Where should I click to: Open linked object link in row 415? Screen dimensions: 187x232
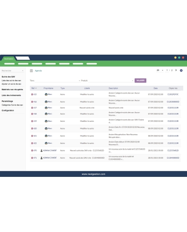click(x=173, y=94)
